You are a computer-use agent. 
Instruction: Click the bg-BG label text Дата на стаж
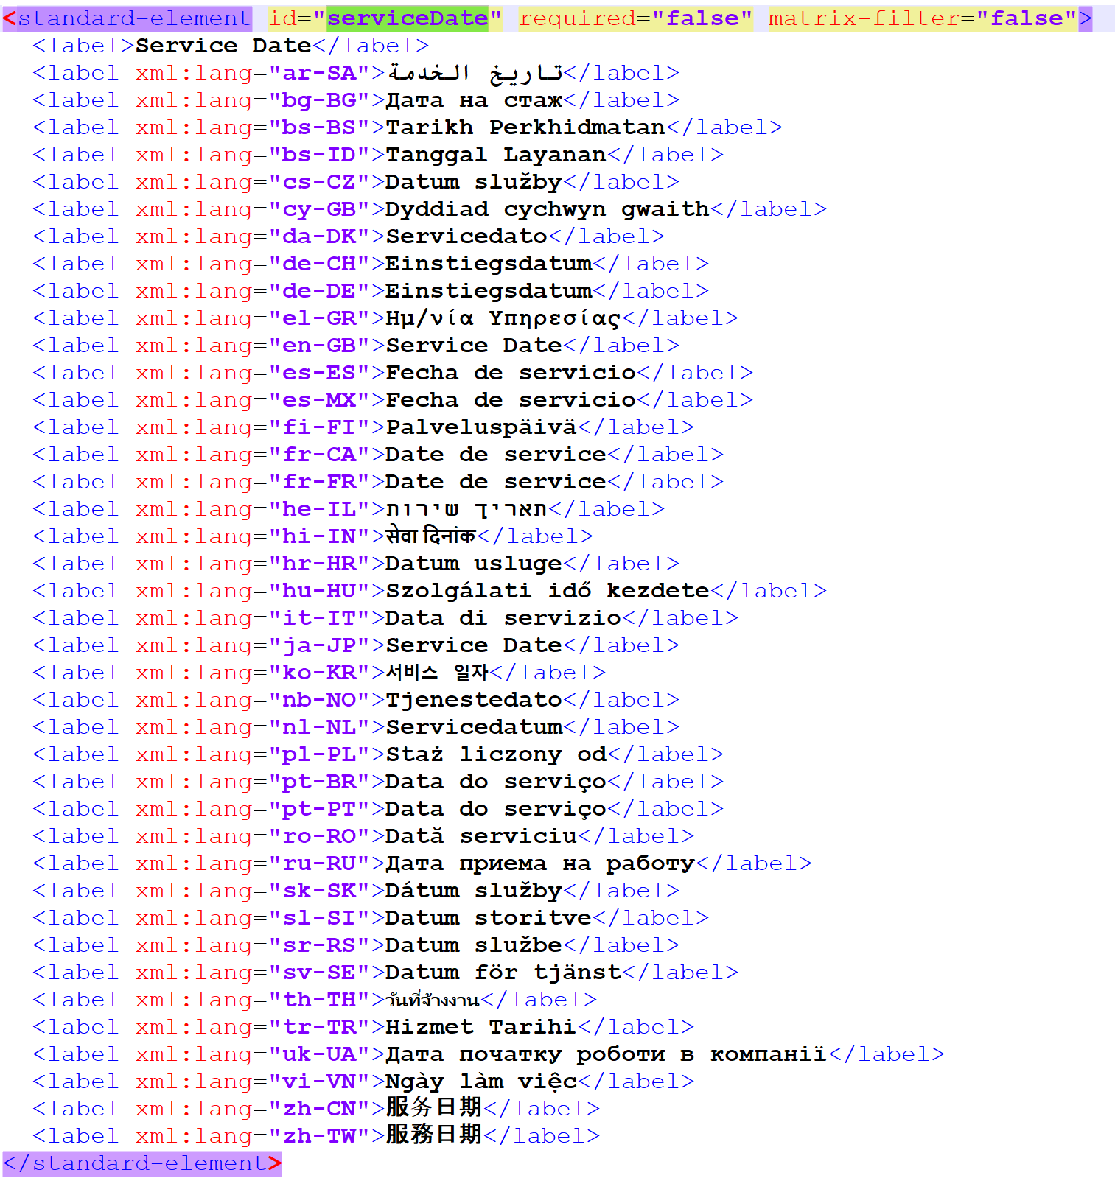tap(474, 100)
